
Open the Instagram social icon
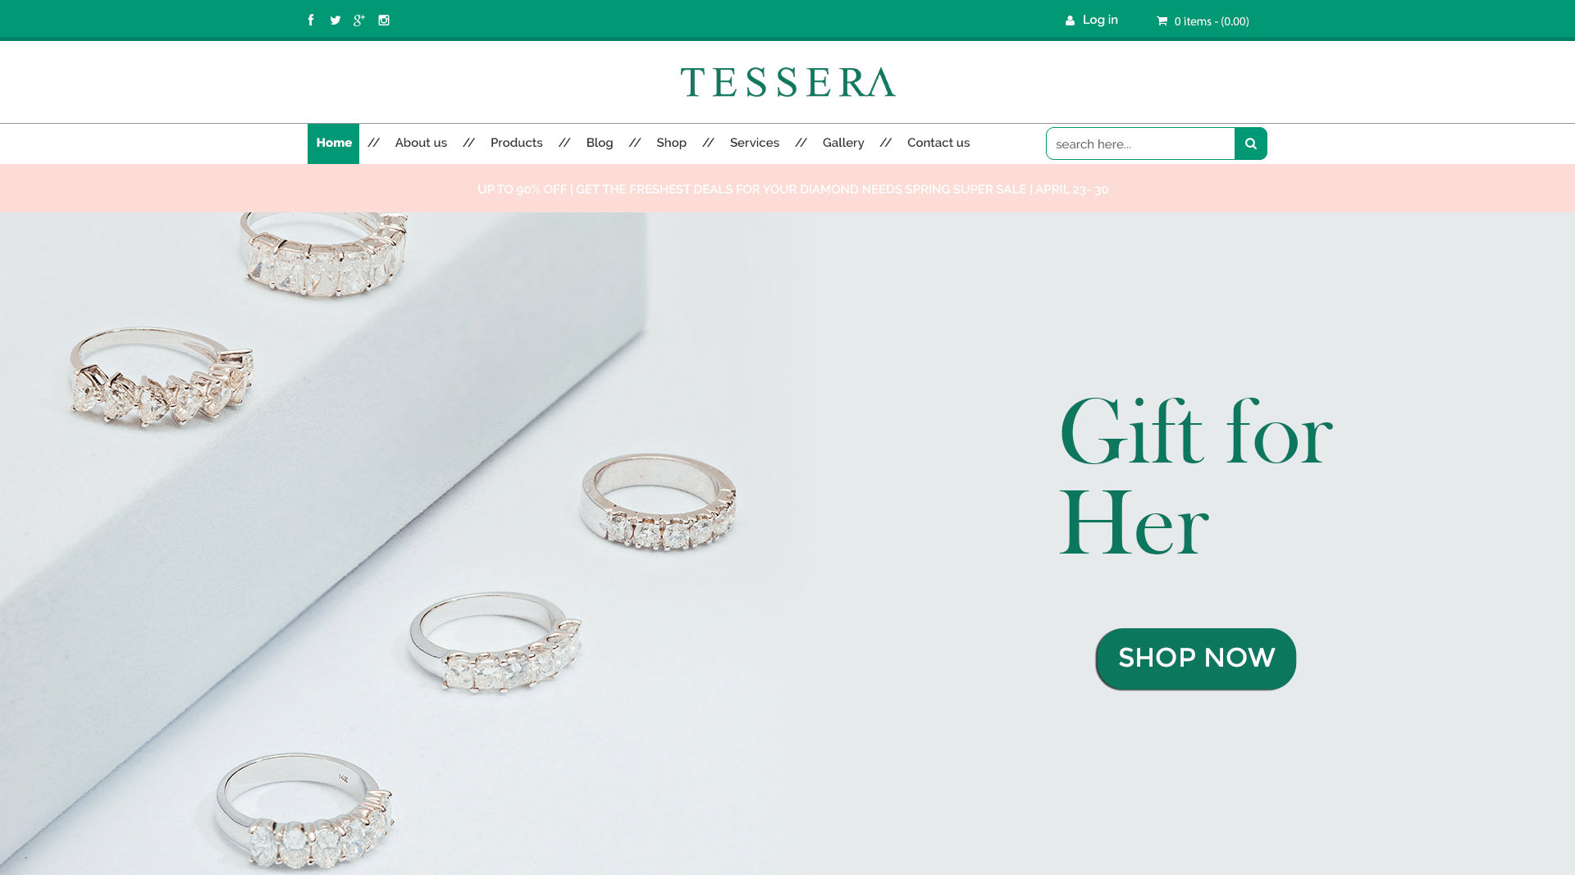coord(384,21)
